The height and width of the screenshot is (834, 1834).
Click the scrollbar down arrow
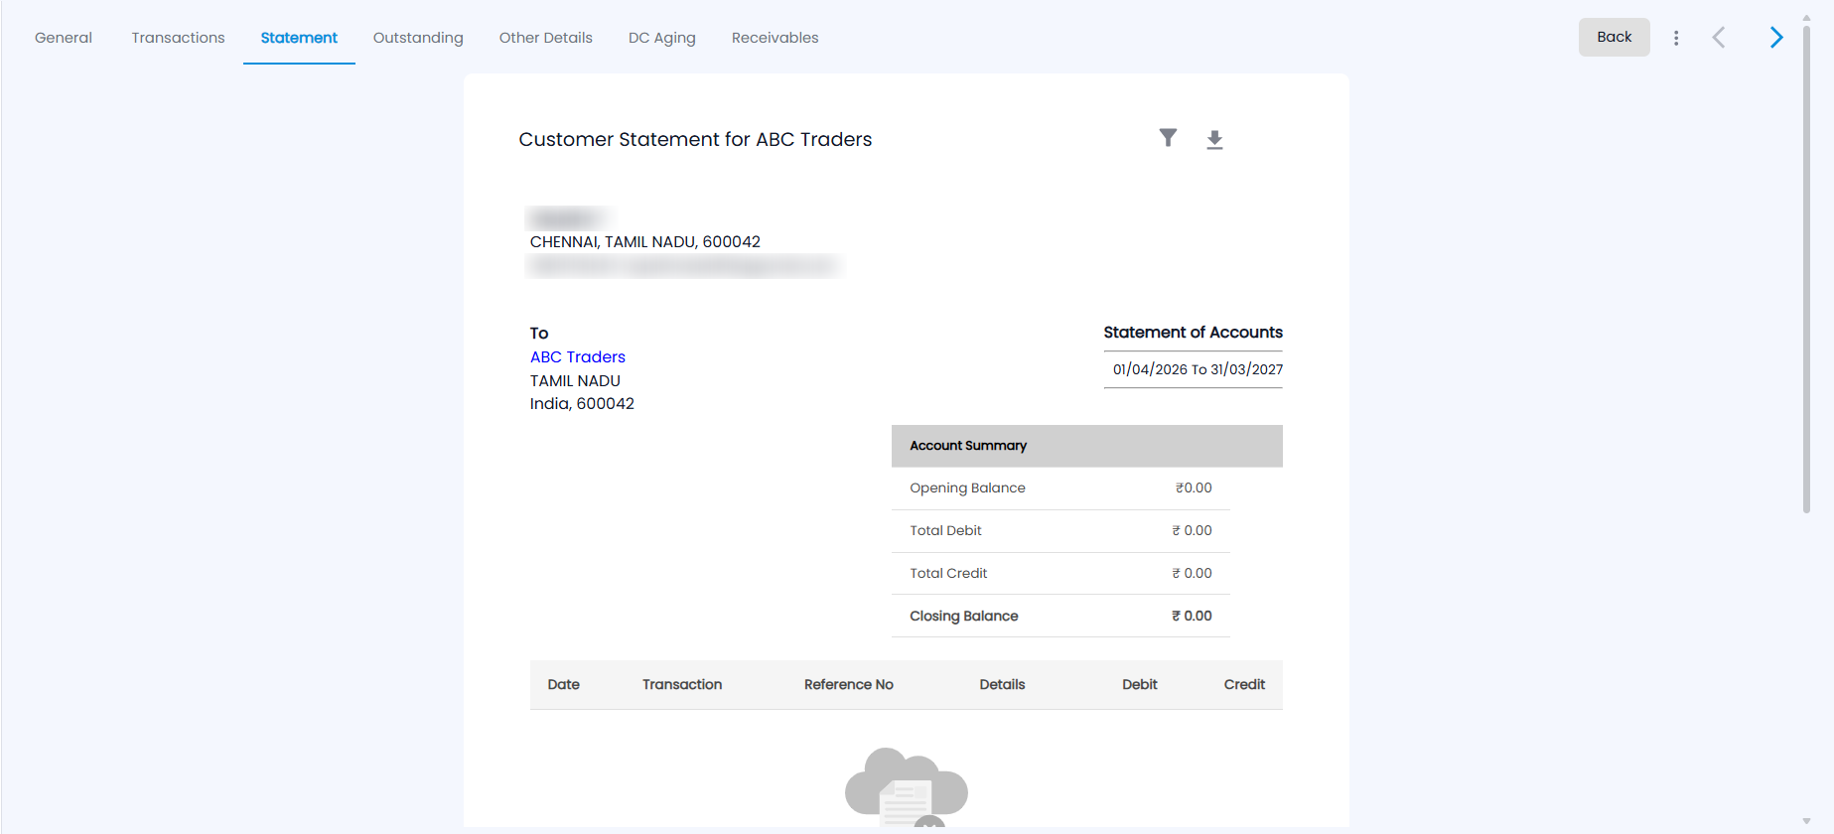(1807, 822)
